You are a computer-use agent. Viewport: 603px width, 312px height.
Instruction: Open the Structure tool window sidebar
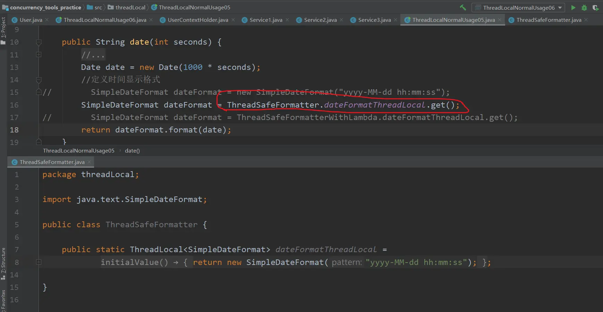(3, 263)
